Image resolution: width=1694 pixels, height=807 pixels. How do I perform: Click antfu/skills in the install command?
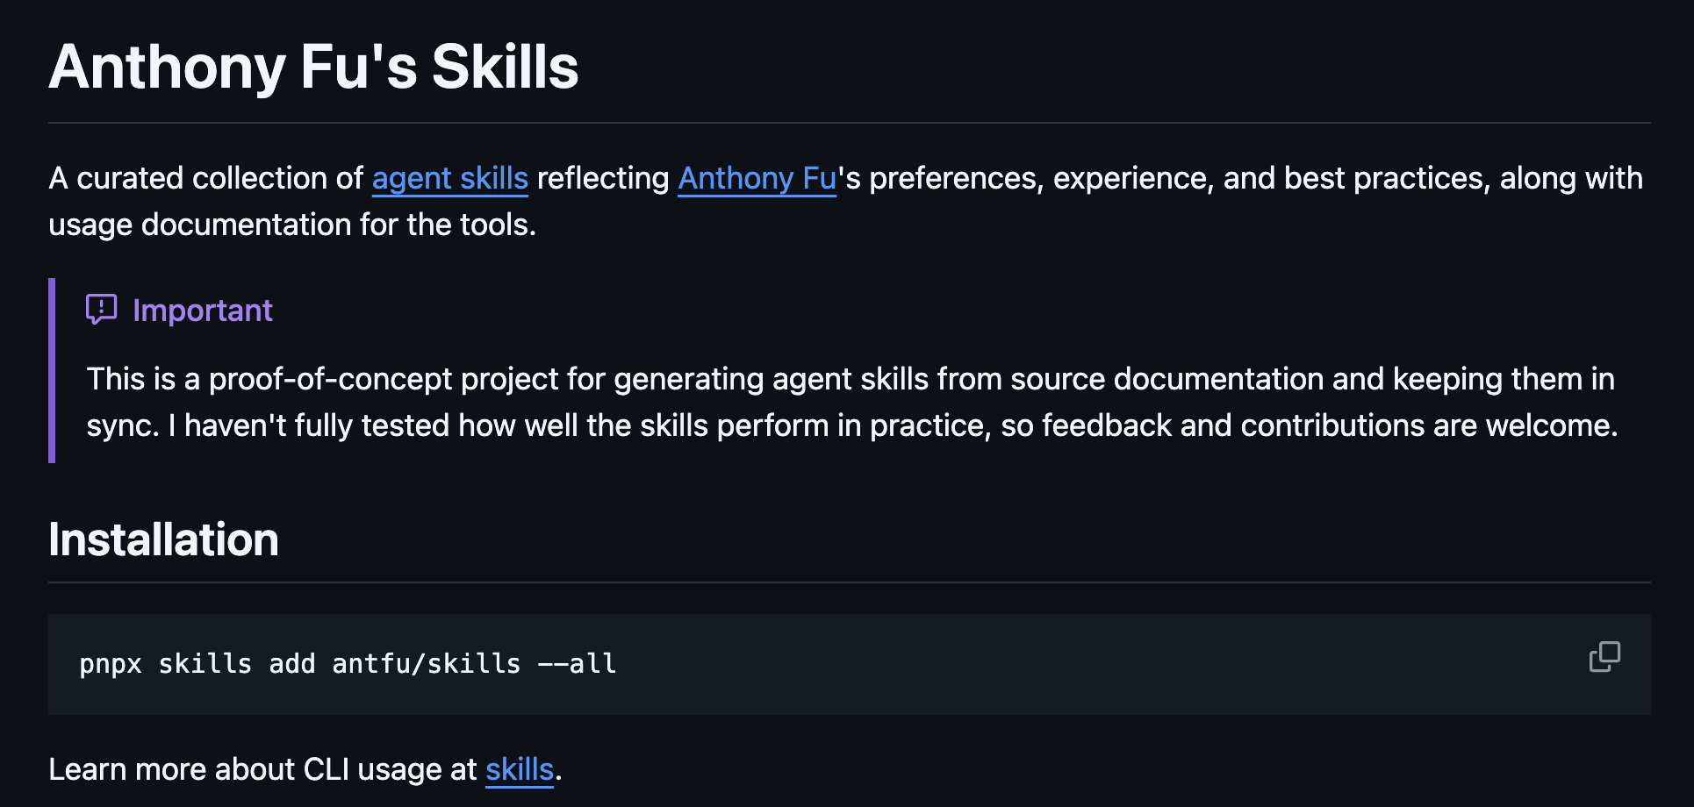(427, 664)
